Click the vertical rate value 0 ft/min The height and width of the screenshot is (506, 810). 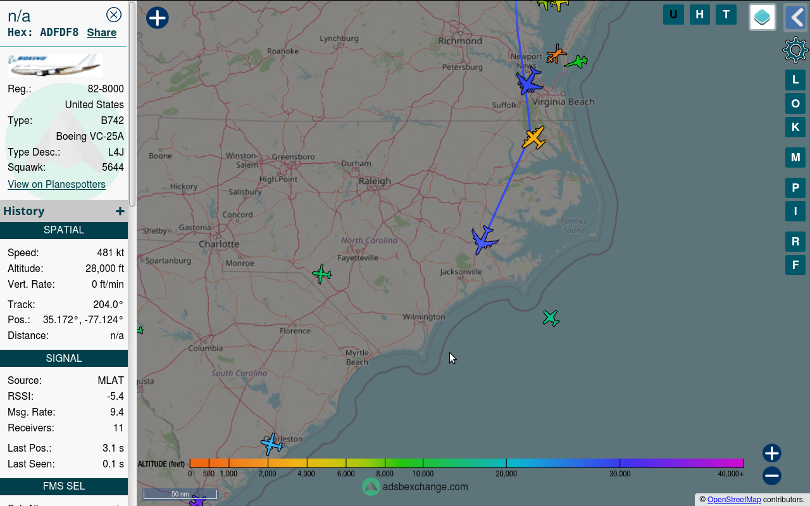(108, 284)
